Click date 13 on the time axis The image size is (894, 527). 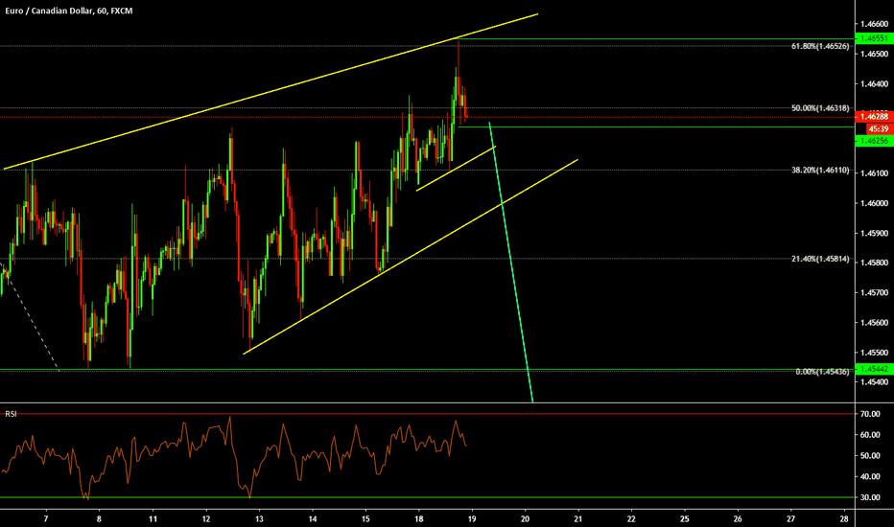(x=259, y=517)
